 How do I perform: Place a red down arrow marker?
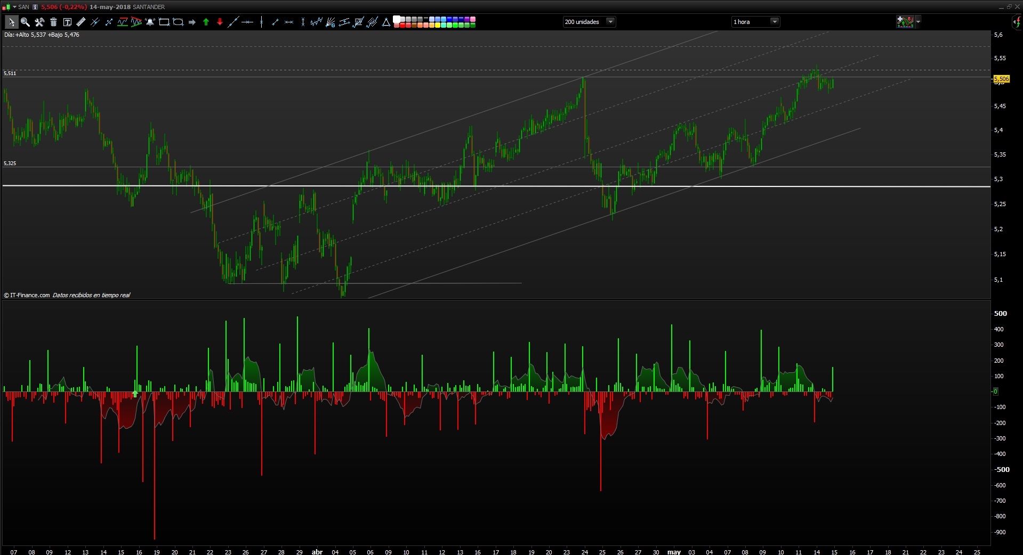coord(220,22)
